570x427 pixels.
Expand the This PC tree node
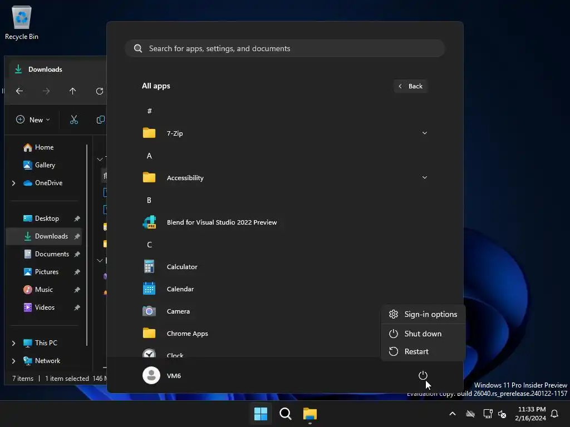tap(13, 343)
